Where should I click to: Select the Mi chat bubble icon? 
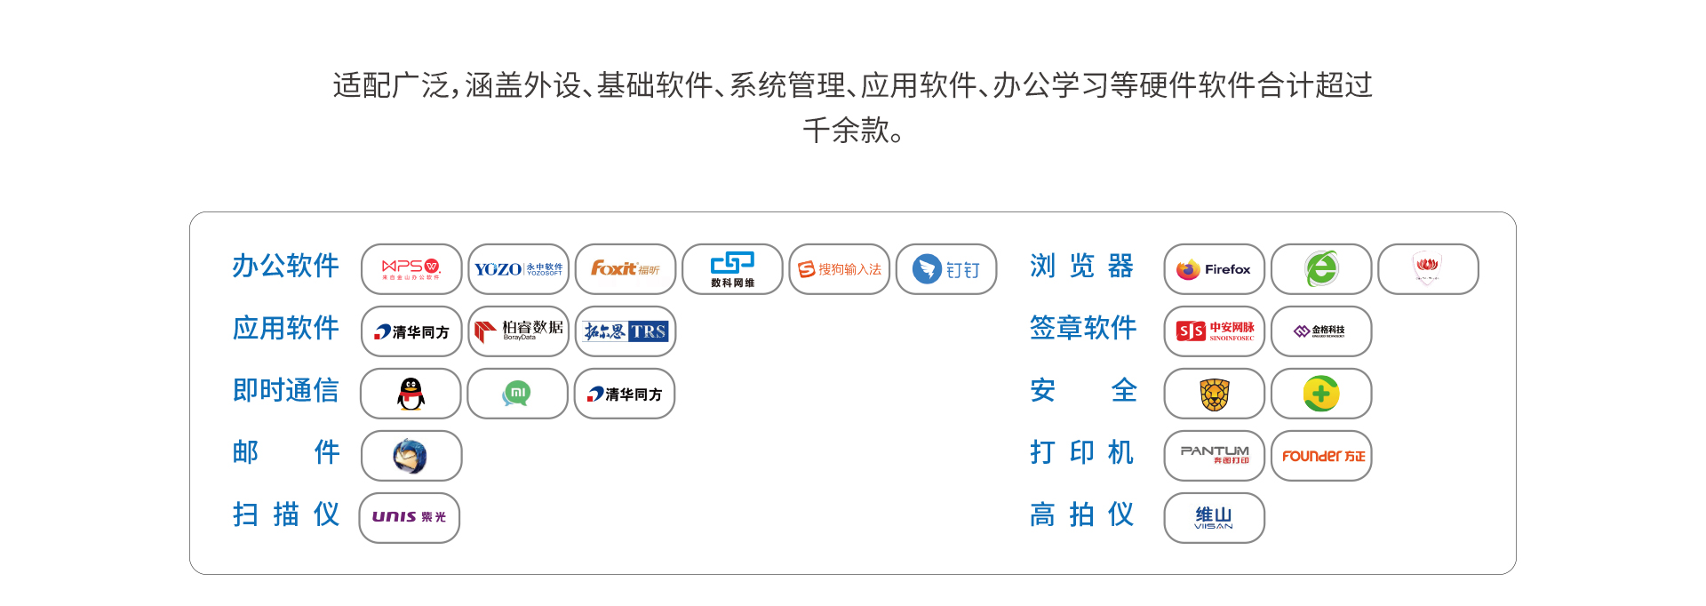tap(517, 394)
